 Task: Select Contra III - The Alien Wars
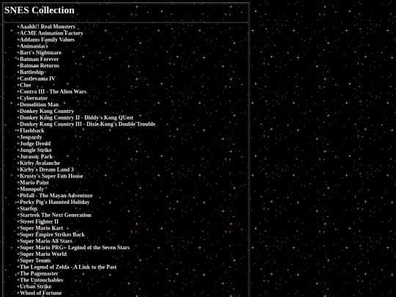point(53,92)
